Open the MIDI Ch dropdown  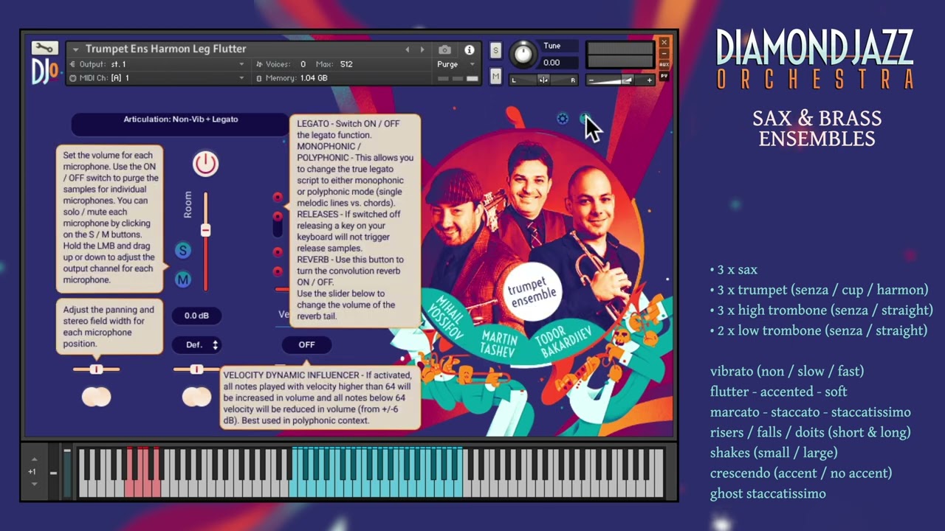[157, 77]
